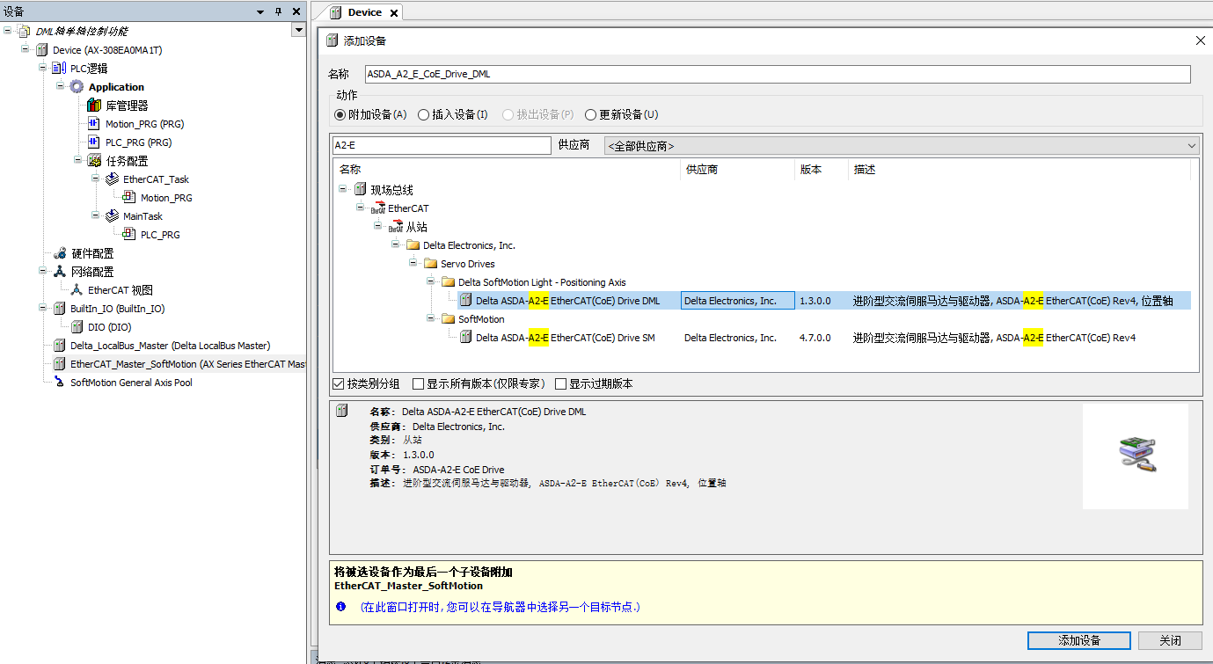Enable 显示所有版本(仅限专家) checkbox
Screen dimensions: 1213x664
[418, 384]
